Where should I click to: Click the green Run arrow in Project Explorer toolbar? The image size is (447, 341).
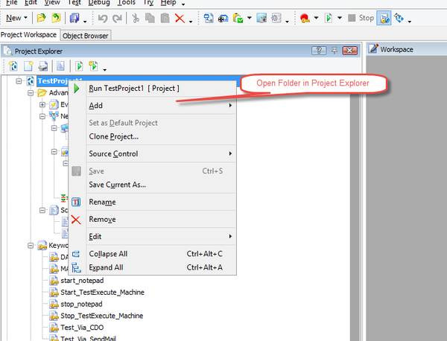pos(79,66)
